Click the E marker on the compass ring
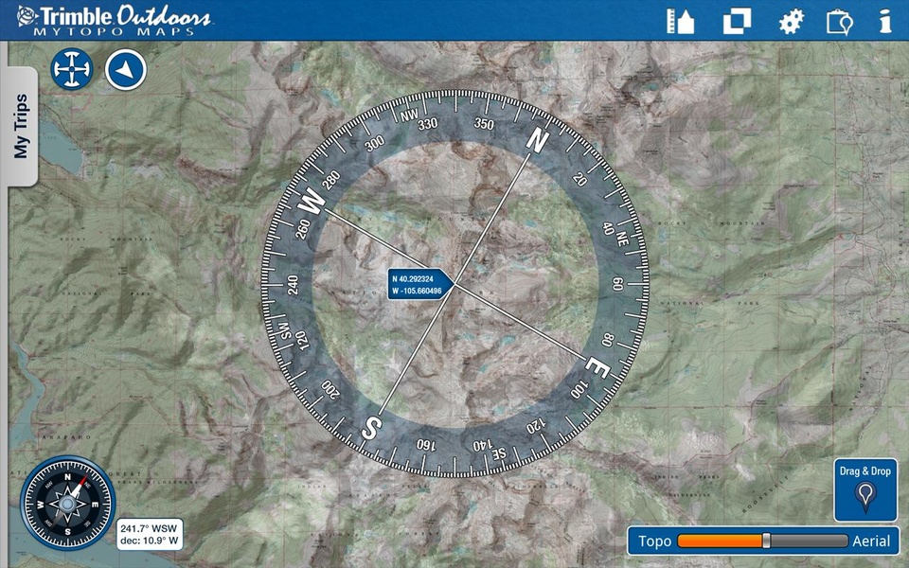 tap(597, 367)
